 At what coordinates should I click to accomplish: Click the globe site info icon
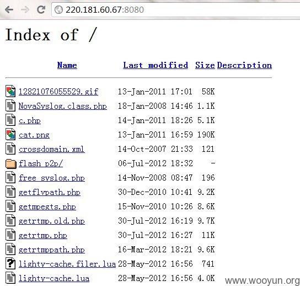click(58, 9)
